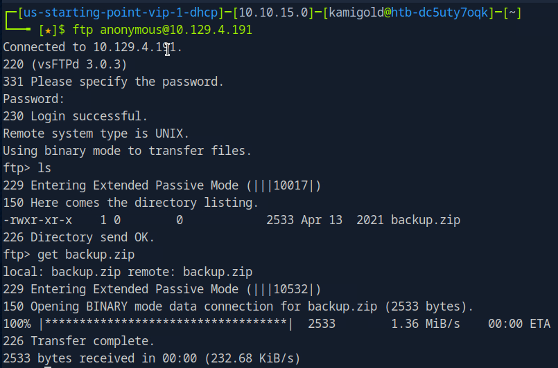Click the -rwxr-xr-x permissions string
The height and width of the screenshot is (368, 558).
[x=37, y=220]
